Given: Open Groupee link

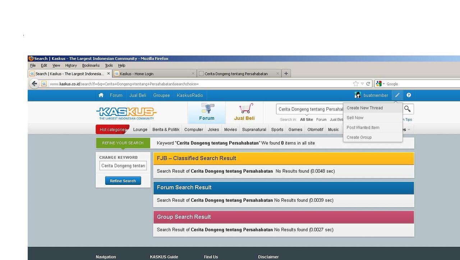Looking at the screenshot, I should coord(161,95).
